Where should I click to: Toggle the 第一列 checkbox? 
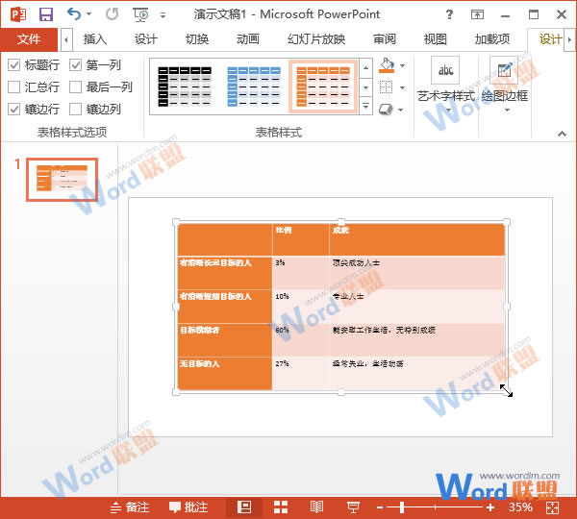75,65
